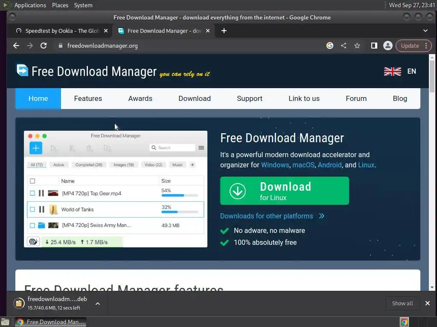Click the pause icon beside World of Tanks
This screenshot has height=327, width=437.
pyautogui.click(x=41, y=209)
